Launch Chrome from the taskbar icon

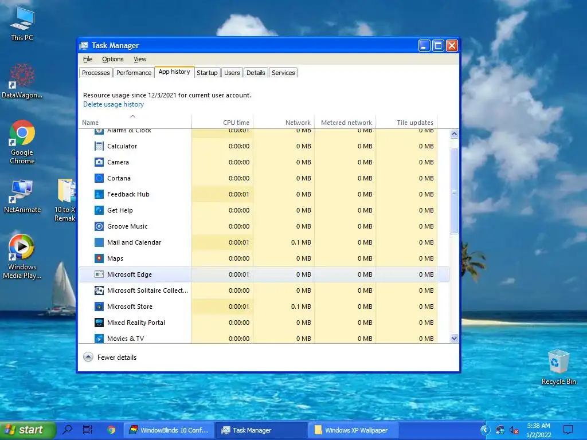point(111,430)
